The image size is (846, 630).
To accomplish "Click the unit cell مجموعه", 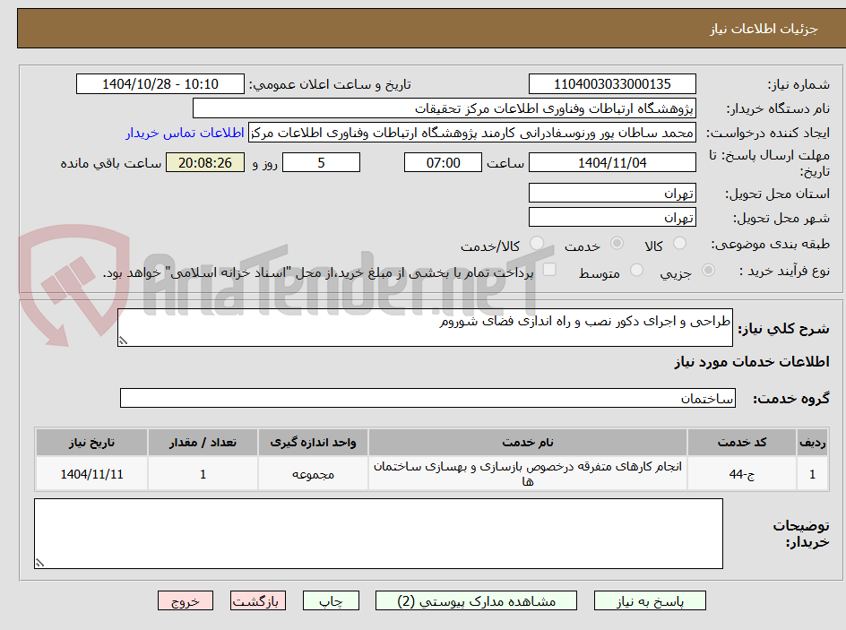I will tap(313, 473).
